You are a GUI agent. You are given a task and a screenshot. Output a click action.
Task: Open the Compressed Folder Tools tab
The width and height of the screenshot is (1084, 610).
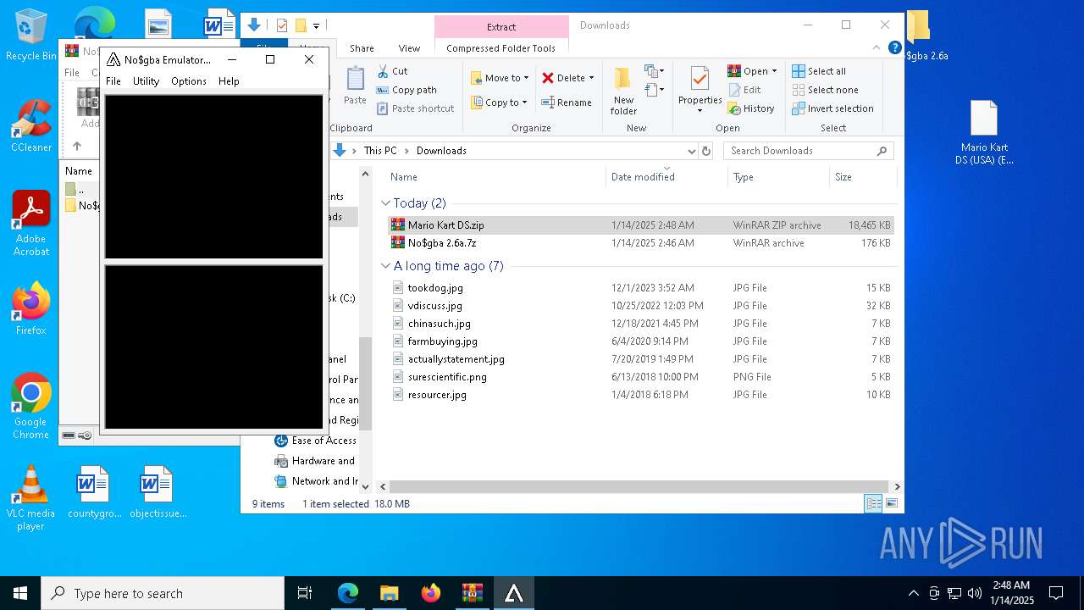point(501,48)
